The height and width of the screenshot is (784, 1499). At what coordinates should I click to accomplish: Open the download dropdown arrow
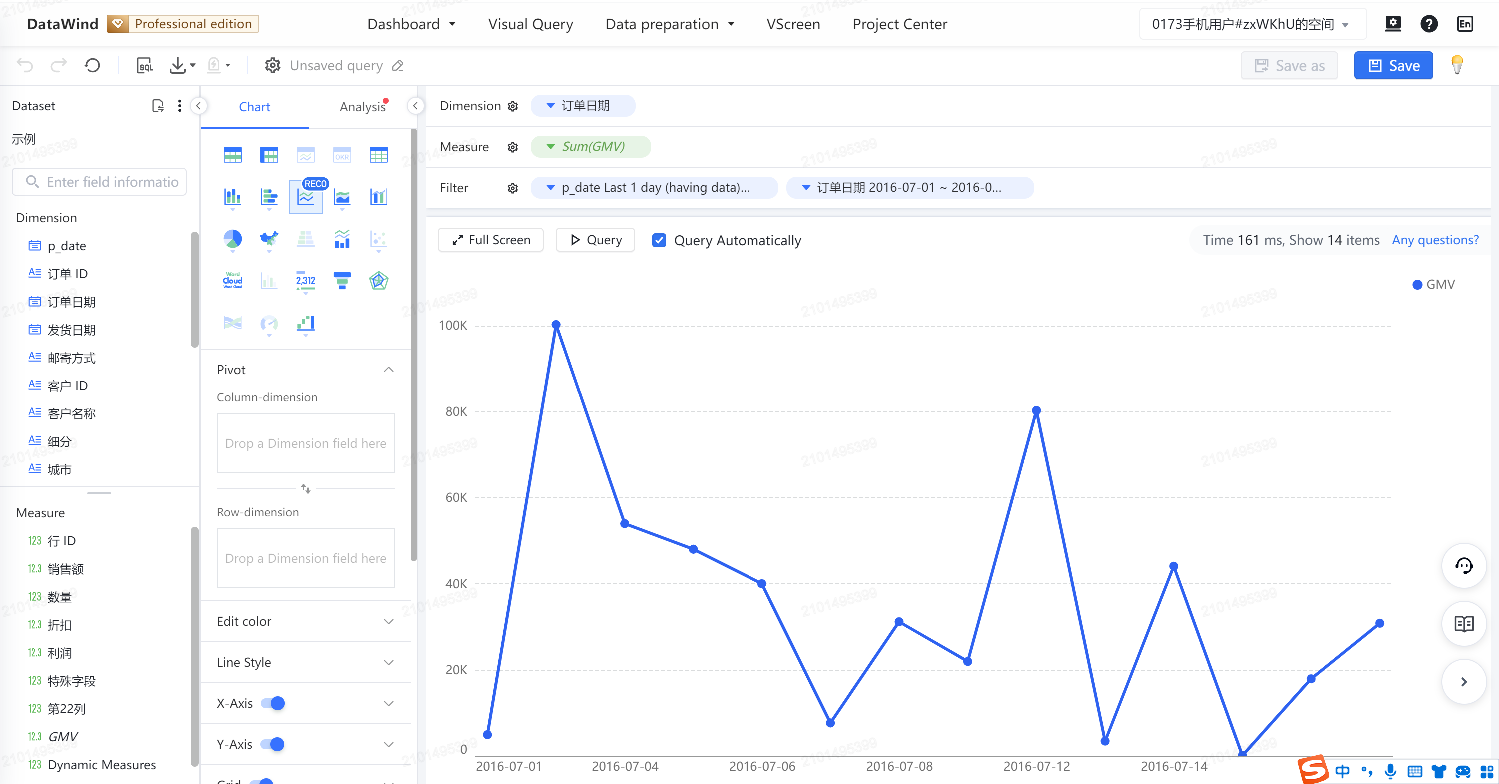pos(192,66)
